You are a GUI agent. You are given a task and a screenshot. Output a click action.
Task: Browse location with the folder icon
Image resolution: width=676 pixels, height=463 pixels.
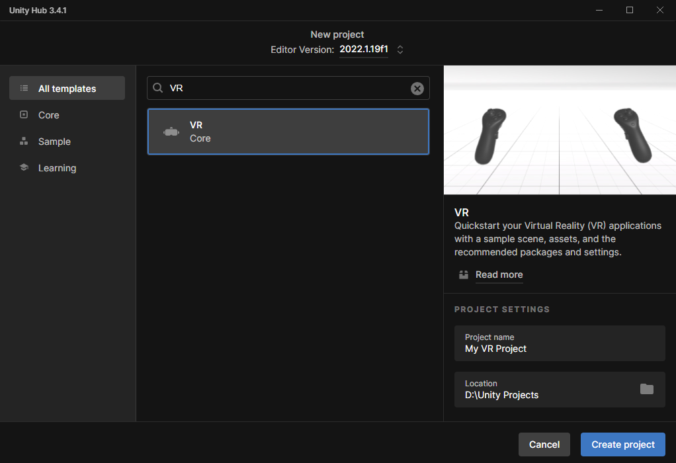click(x=647, y=389)
